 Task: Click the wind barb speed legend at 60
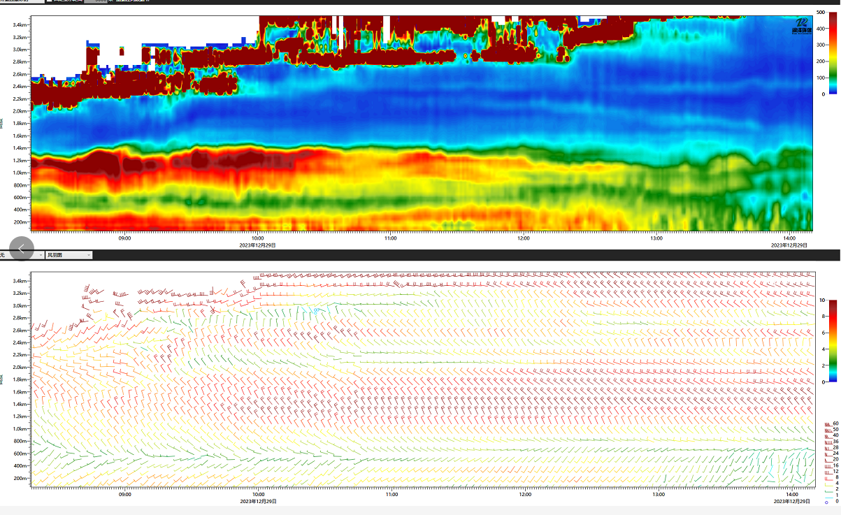[x=828, y=424]
